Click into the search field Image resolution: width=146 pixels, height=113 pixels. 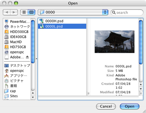pyautogui.click(x=127, y=13)
